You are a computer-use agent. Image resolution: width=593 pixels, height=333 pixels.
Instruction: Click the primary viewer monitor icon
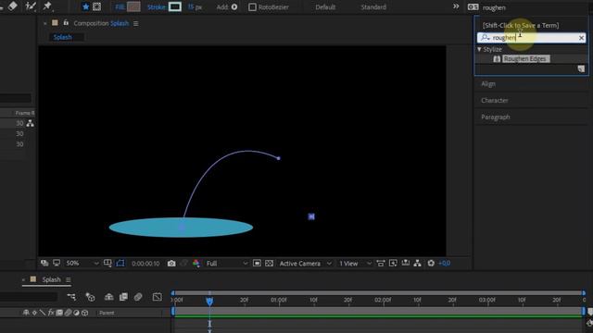coord(57,263)
